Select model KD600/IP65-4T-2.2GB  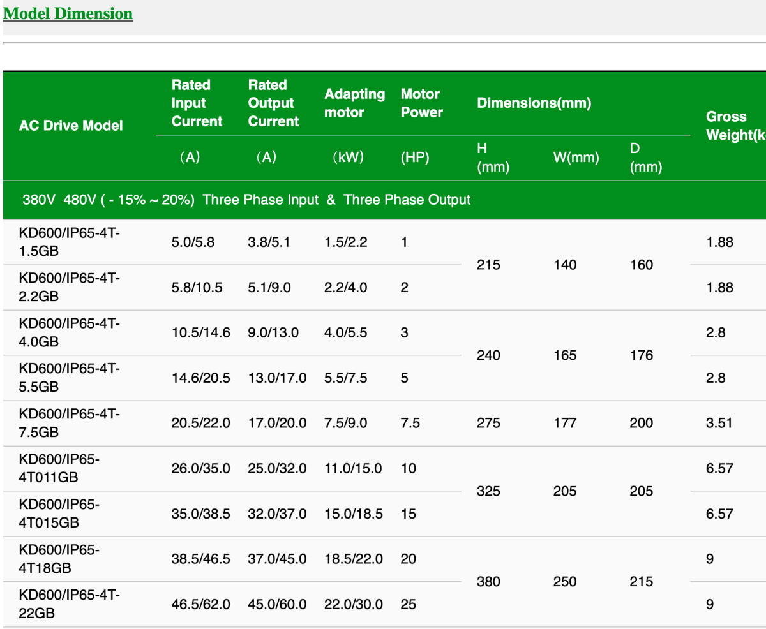coord(70,288)
